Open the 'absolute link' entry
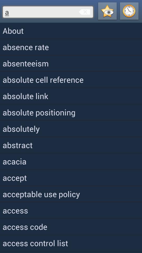The height and width of the screenshot is (253, 142). 71,96
